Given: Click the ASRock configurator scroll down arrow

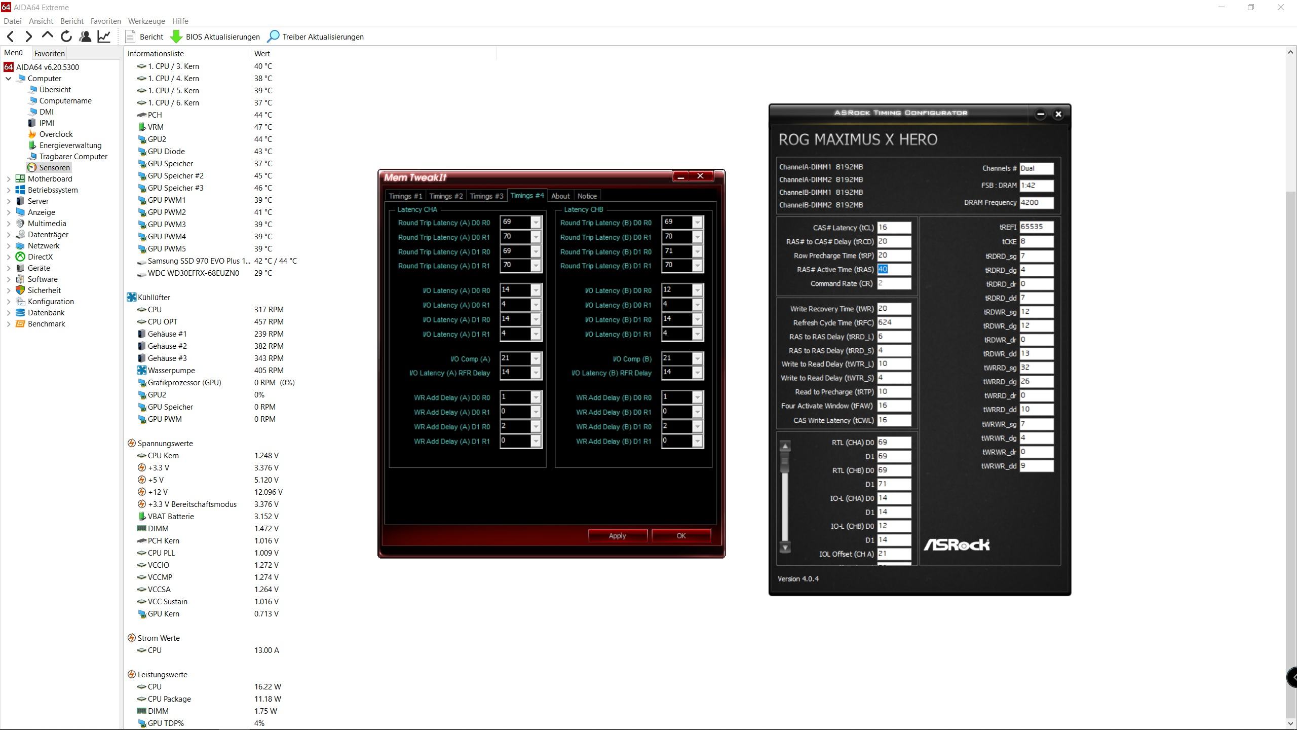Looking at the screenshot, I should click(785, 547).
